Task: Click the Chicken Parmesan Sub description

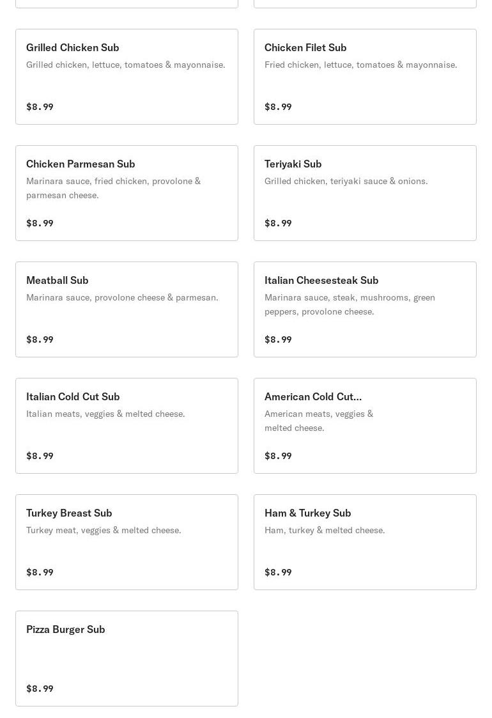Action: [114, 188]
